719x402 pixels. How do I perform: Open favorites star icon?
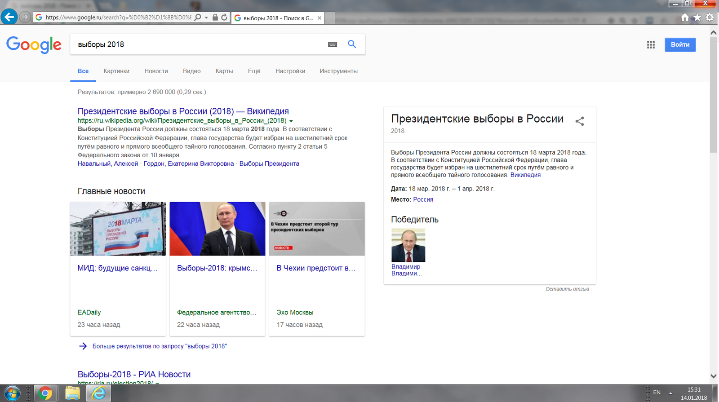point(697,18)
